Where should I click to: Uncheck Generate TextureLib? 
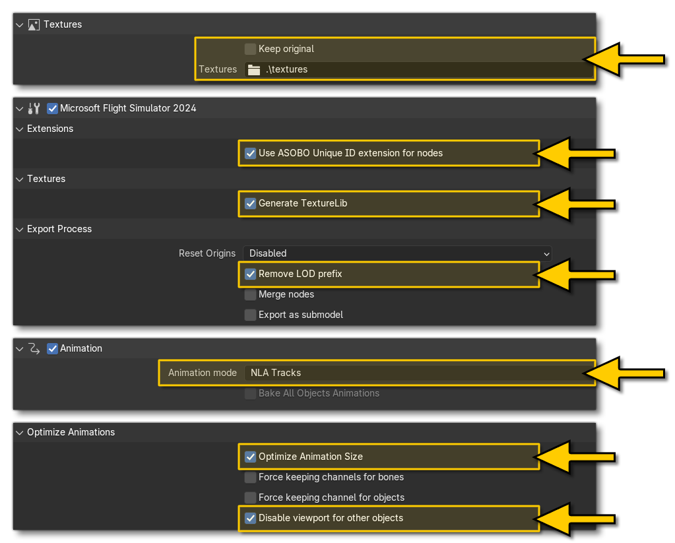click(250, 203)
